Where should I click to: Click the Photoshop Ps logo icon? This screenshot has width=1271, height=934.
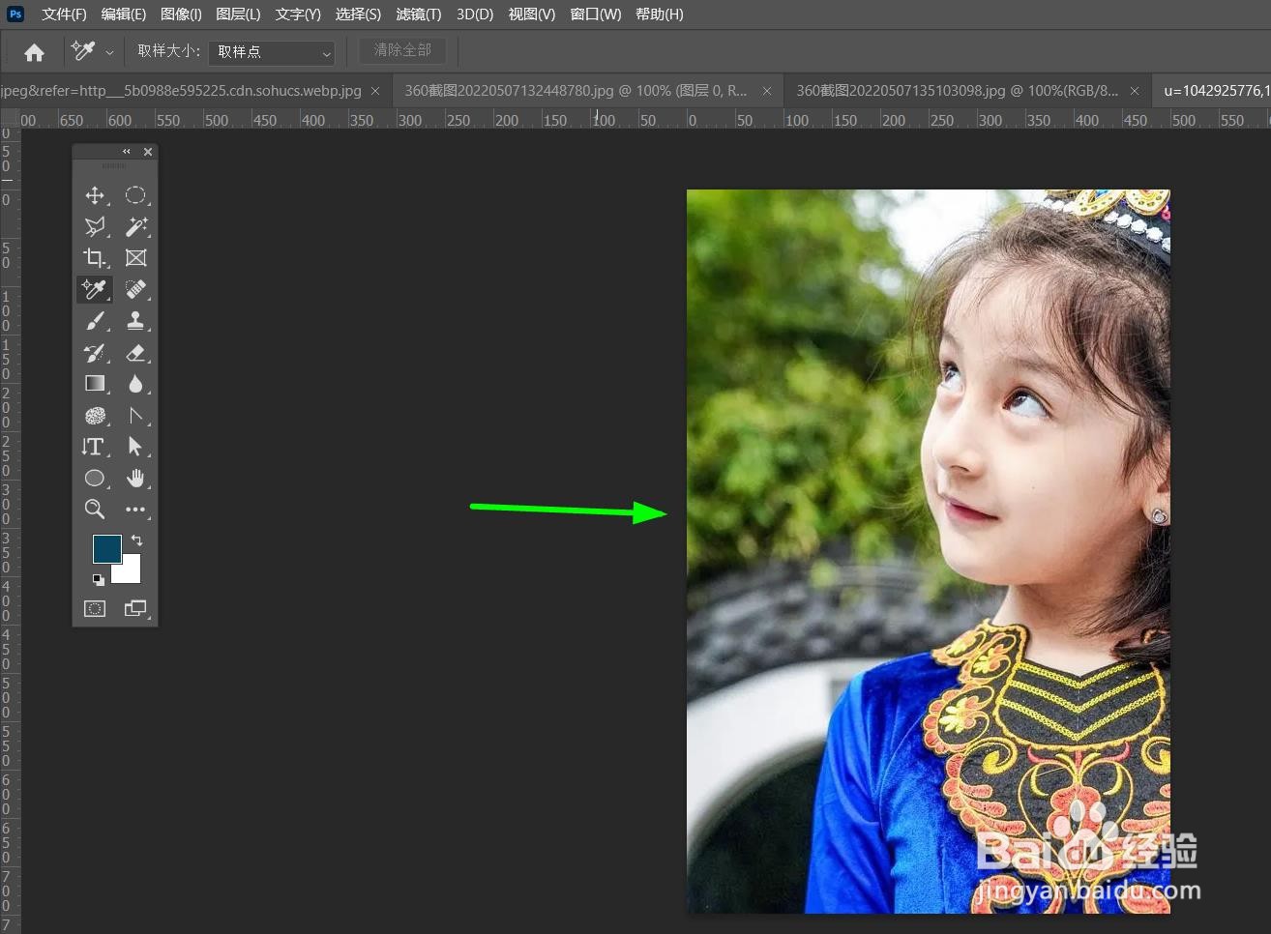(x=15, y=14)
